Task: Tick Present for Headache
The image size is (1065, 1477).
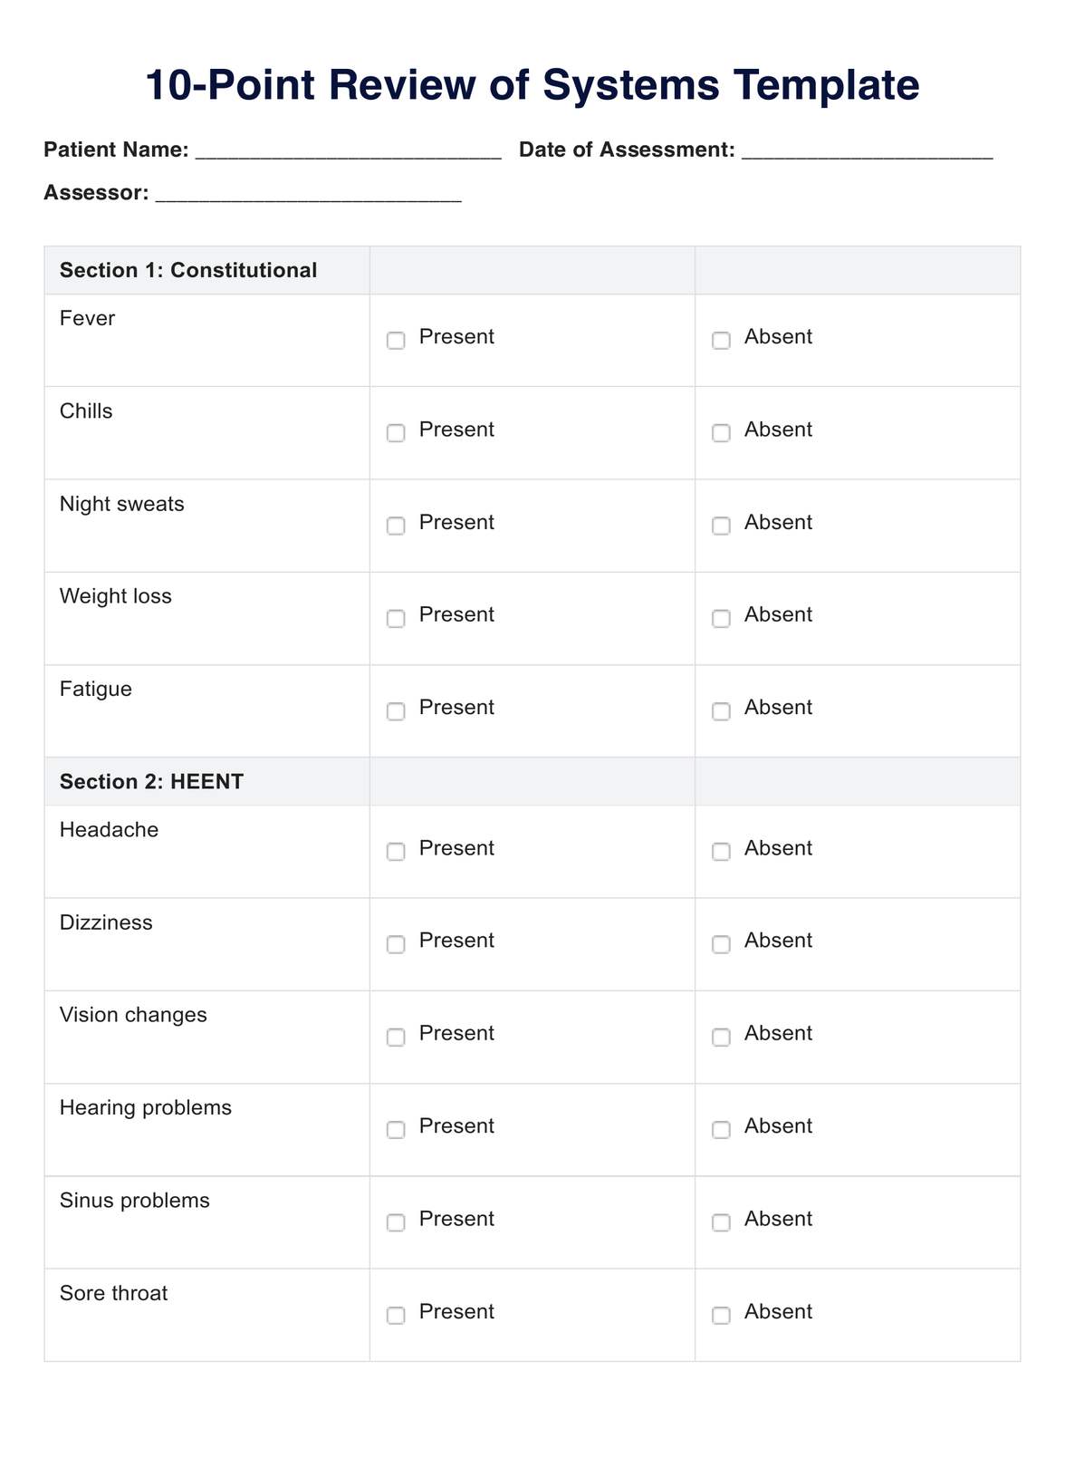Action: click(396, 852)
